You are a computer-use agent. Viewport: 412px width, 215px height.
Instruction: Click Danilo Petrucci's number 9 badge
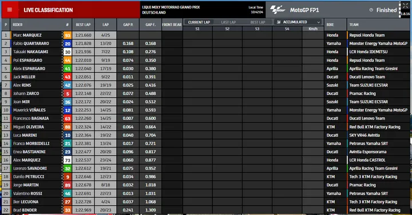[x=68, y=177]
